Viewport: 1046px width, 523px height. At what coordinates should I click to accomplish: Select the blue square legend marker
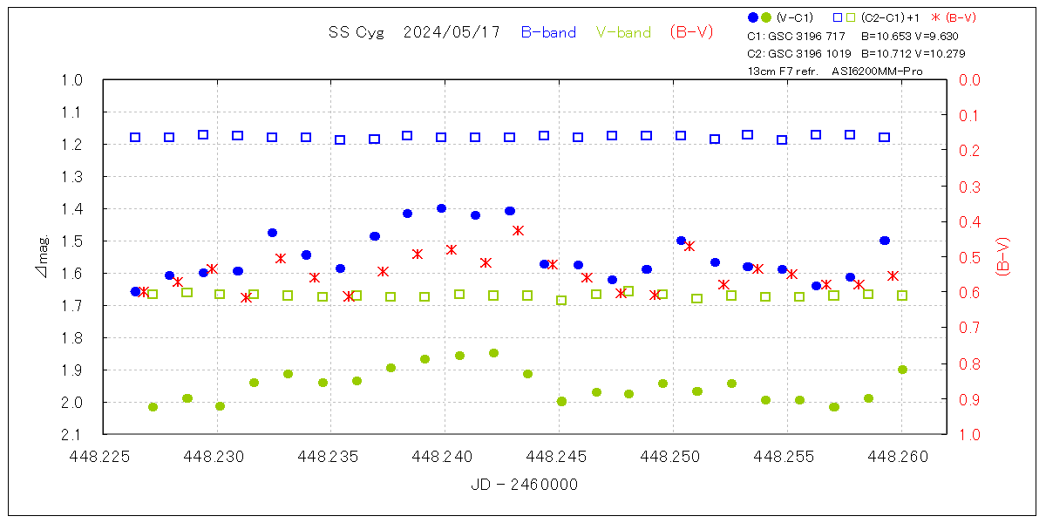pyautogui.click(x=838, y=17)
